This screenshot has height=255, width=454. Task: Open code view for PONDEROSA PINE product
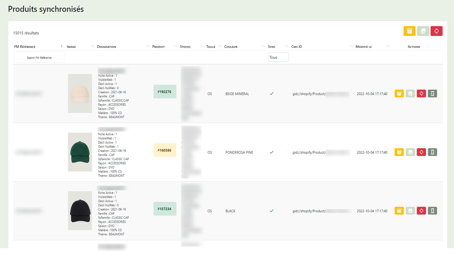[x=432, y=152]
